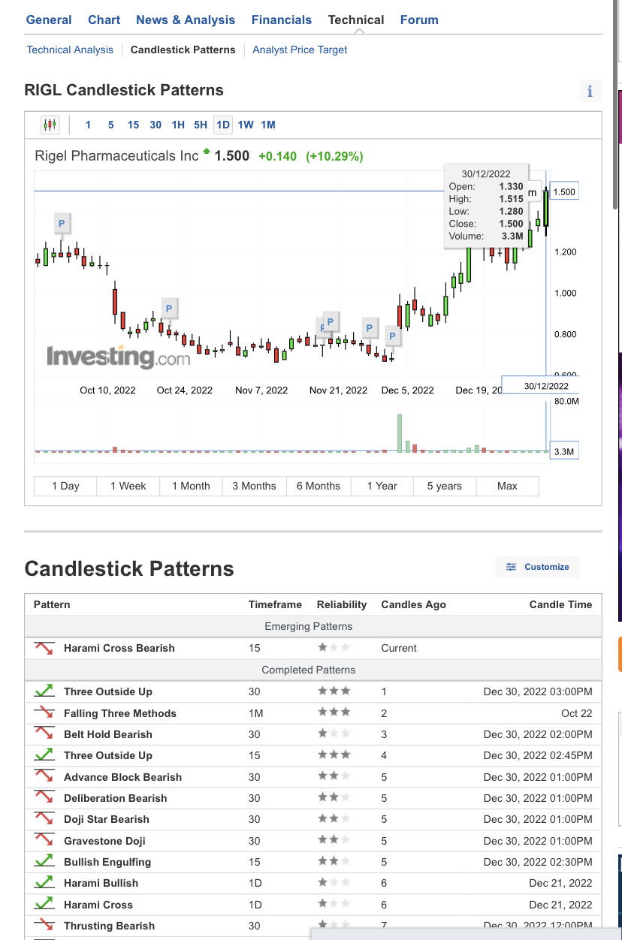Select the 1D chart interval

click(x=223, y=125)
